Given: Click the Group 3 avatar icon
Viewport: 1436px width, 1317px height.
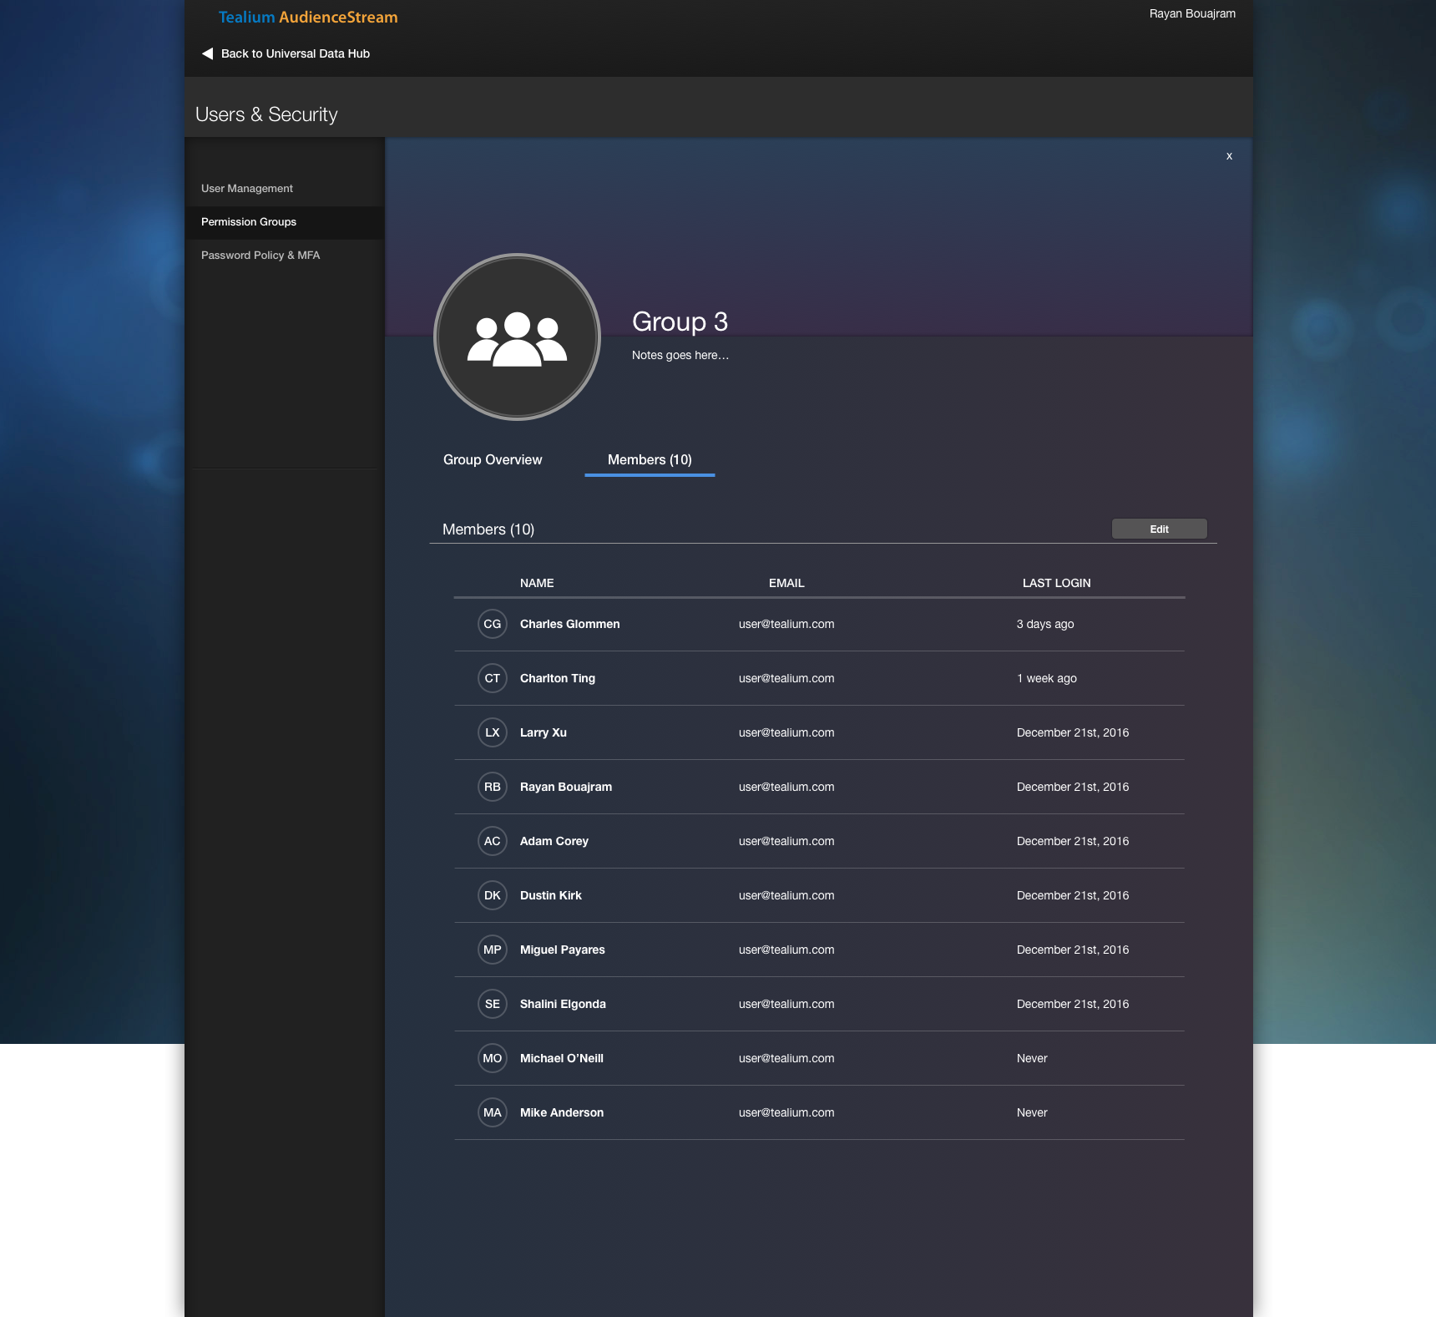Looking at the screenshot, I should 517,336.
